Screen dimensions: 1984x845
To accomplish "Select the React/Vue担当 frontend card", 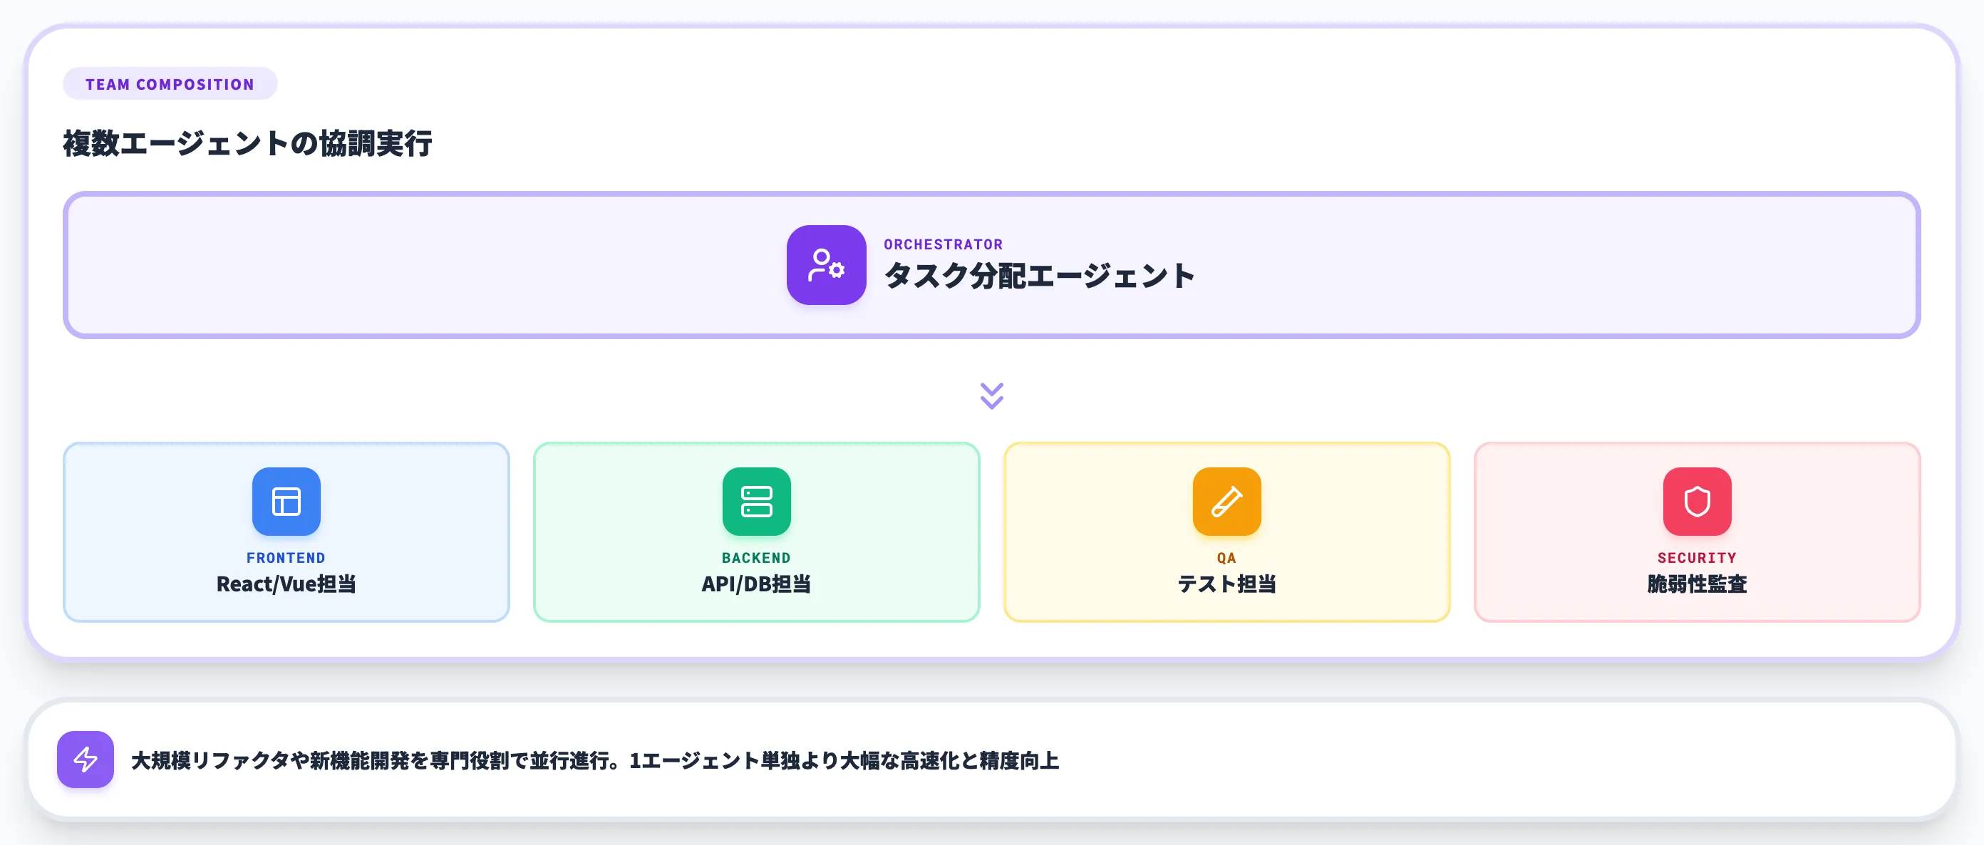I will click(286, 532).
